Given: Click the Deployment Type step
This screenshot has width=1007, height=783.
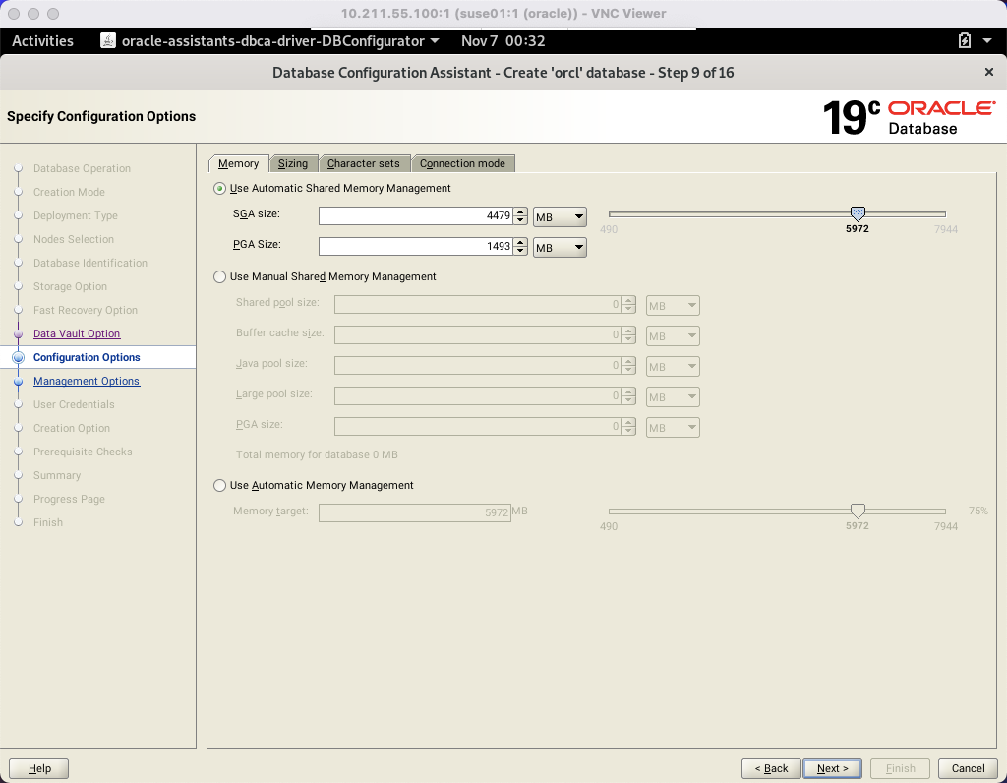Looking at the screenshot, I should 75,215.
